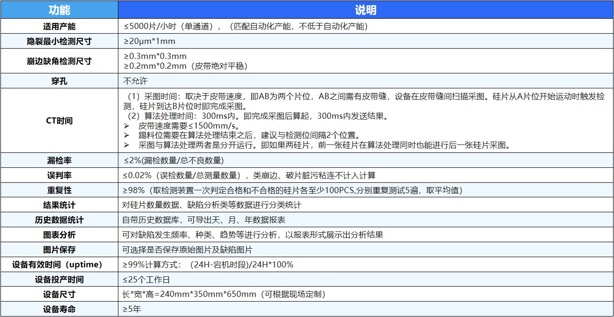The height and width of the screenshot is (317, 614).
Task: Select the 崩边缺角检测尺寸 label cell
Action: pos(59,61)
